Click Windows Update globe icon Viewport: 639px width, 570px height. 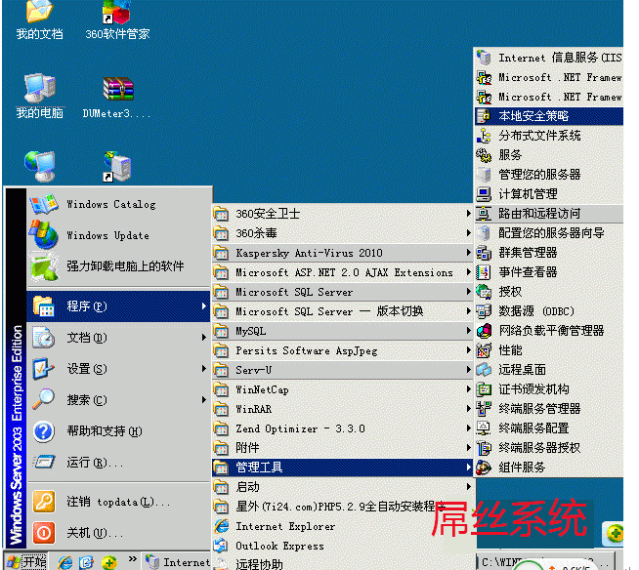click(x=44, y=235)
